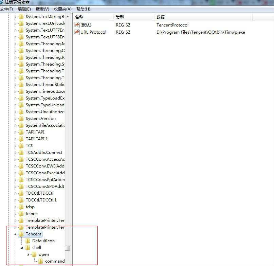274x266 pixels.
Task: Select the shell folder icon
Action: [x=28, y=248]
